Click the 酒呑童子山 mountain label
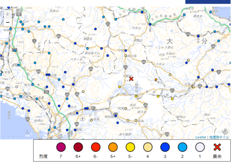This screenshot has width=245, height=164. click(x=93, y=53)
